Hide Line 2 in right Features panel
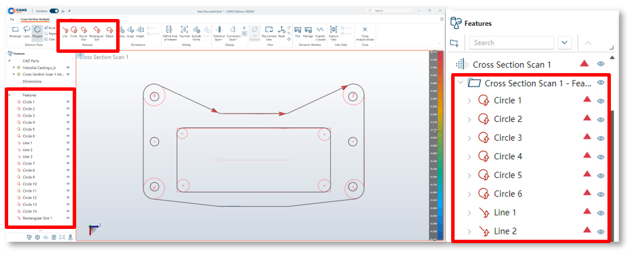Viewport: 636px width, 256px height. [601, 232]
